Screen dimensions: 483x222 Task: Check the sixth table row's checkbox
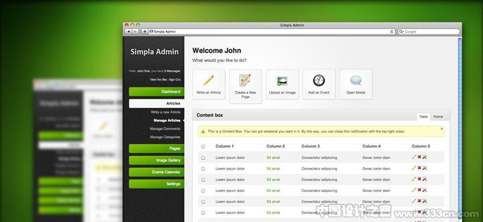[203, 213]
